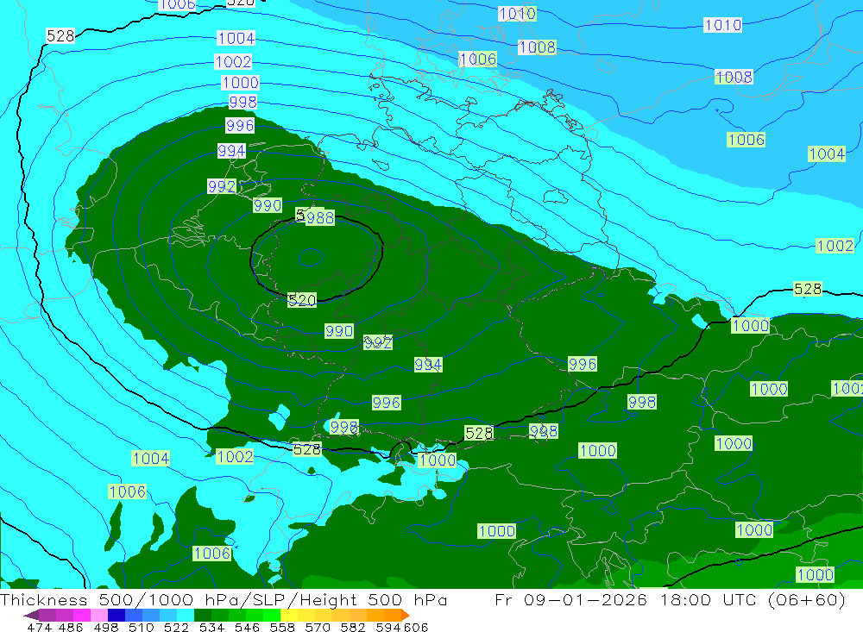Viewport: 863px width, 632px height.
Task: Click the 570 legend value
Action: (317, 627)
